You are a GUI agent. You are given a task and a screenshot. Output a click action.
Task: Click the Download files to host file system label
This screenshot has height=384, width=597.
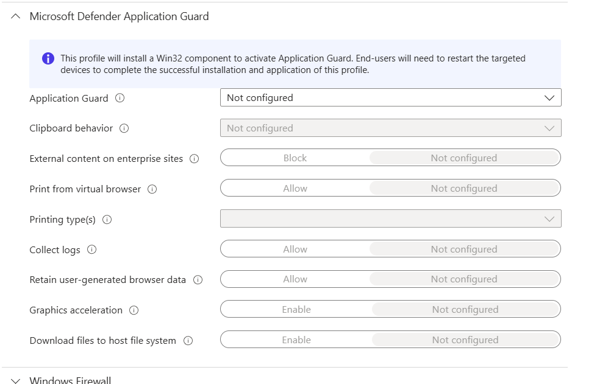103,341
